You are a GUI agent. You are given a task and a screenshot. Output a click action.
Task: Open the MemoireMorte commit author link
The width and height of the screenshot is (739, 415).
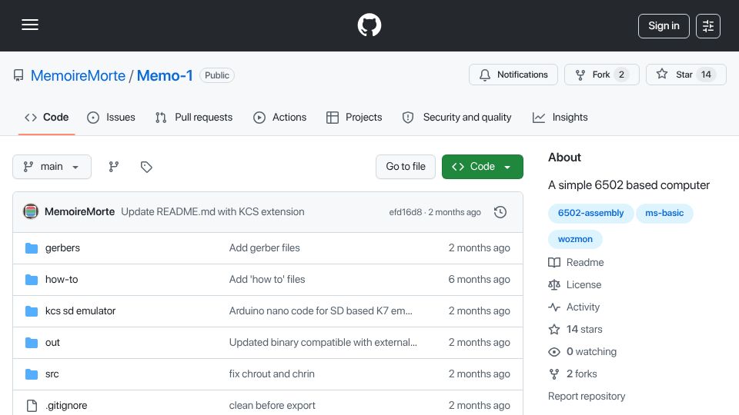[79, 212]
